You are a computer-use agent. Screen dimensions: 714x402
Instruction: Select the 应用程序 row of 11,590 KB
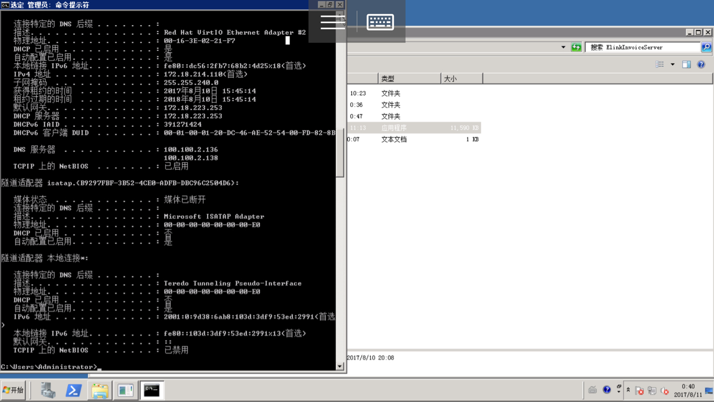(414, 128)
